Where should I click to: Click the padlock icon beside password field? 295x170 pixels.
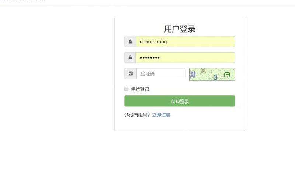(130, 57)
